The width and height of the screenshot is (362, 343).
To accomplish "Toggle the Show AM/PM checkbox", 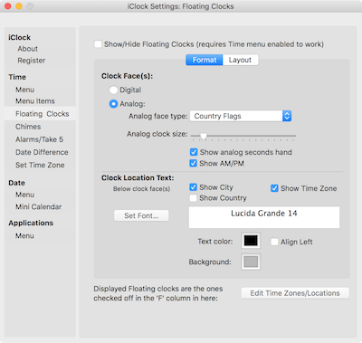I will [193, 163].
